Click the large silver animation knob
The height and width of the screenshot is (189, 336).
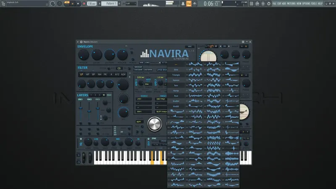(155, 124)
